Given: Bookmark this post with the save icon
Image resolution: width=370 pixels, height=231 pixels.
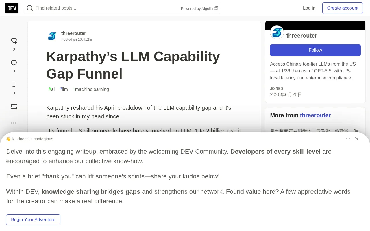Looking at the screenshot, I should click(14, 85).
